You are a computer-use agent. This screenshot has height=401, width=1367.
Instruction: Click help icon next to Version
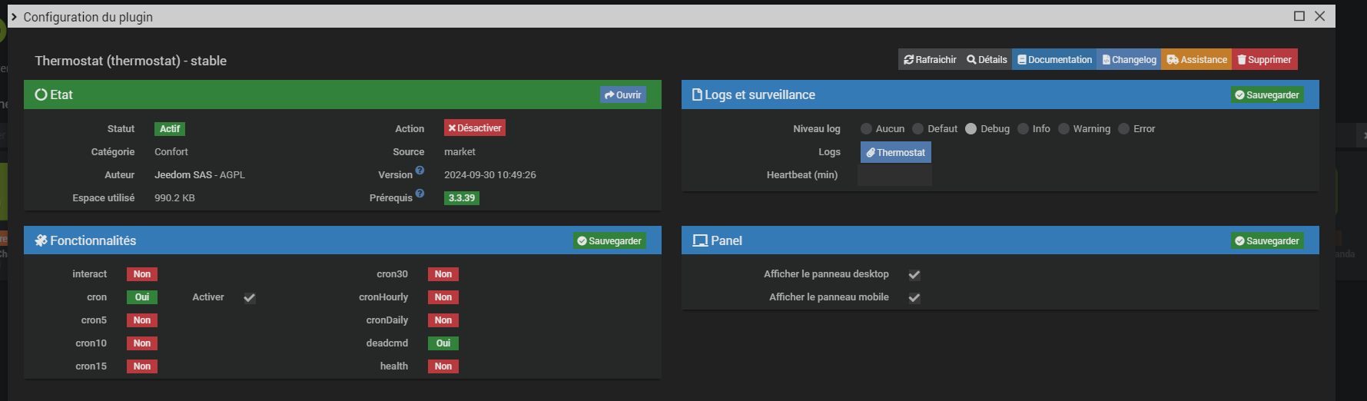click(420, 171)
